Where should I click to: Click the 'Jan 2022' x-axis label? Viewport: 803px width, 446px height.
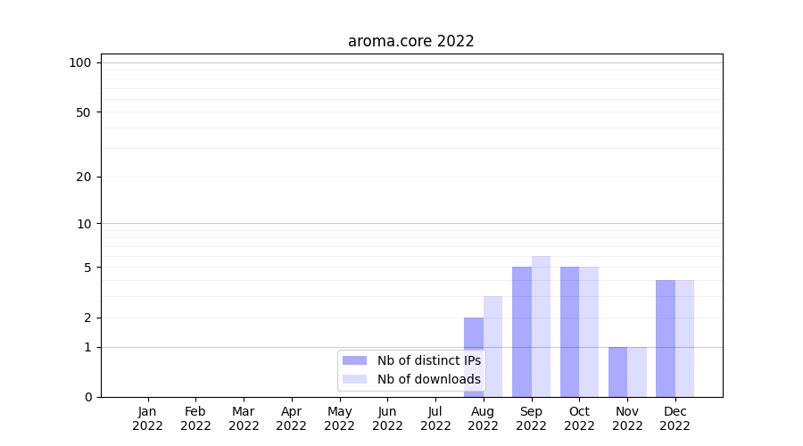[148, 418]
